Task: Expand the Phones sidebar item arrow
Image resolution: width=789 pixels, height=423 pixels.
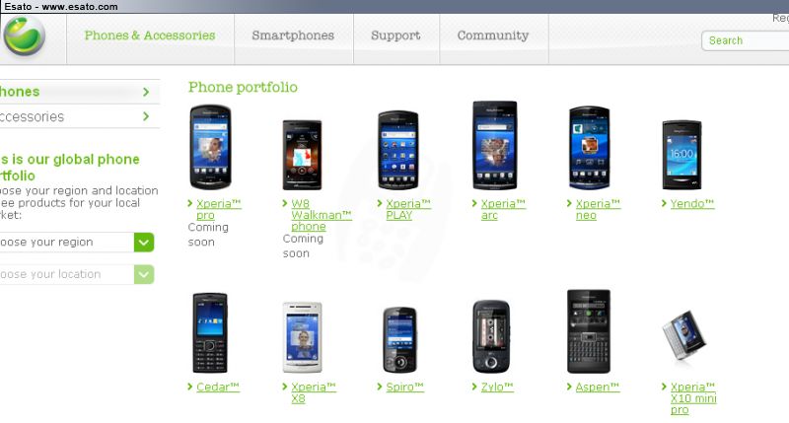Action: (x=146, y=92)
